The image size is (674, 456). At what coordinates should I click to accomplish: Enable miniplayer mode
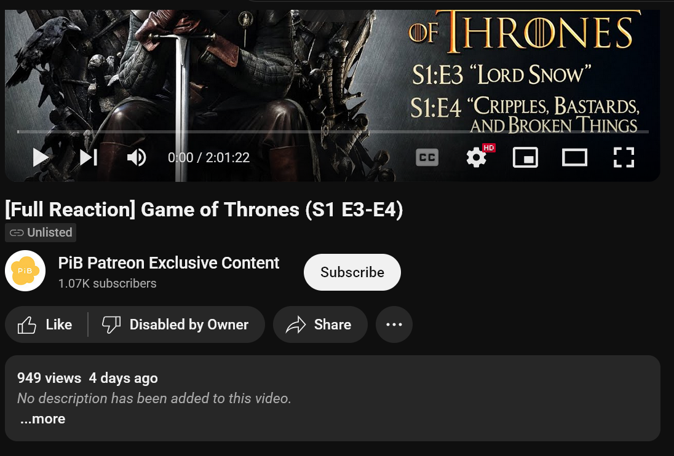point(525,157)
